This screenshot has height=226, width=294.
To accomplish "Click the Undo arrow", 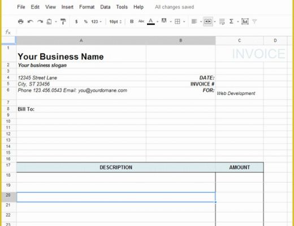I will (x=30, y=21).
